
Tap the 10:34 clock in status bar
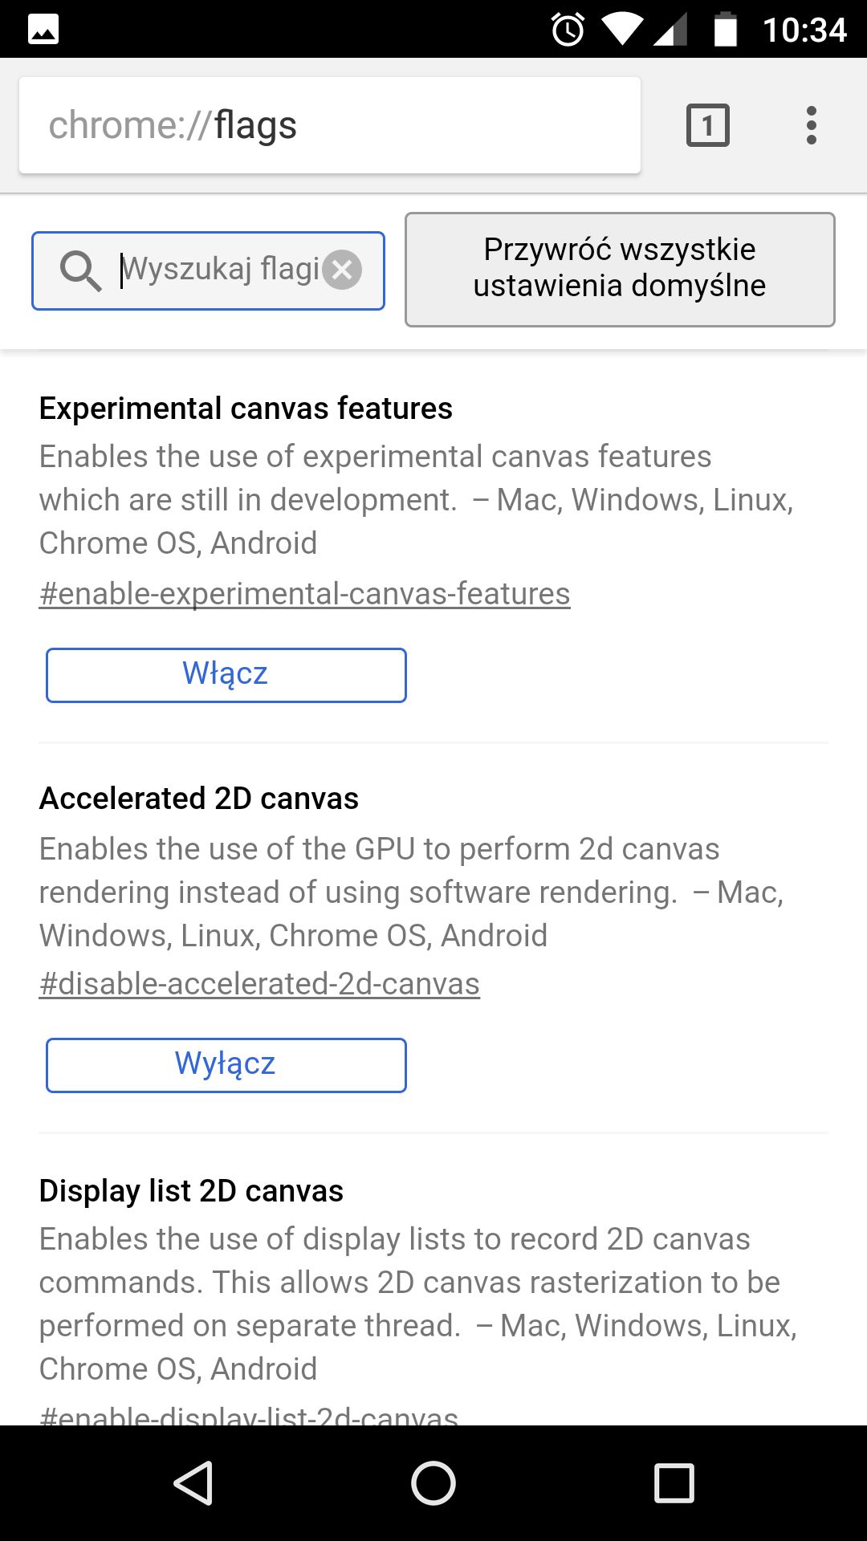coord(804,30)
